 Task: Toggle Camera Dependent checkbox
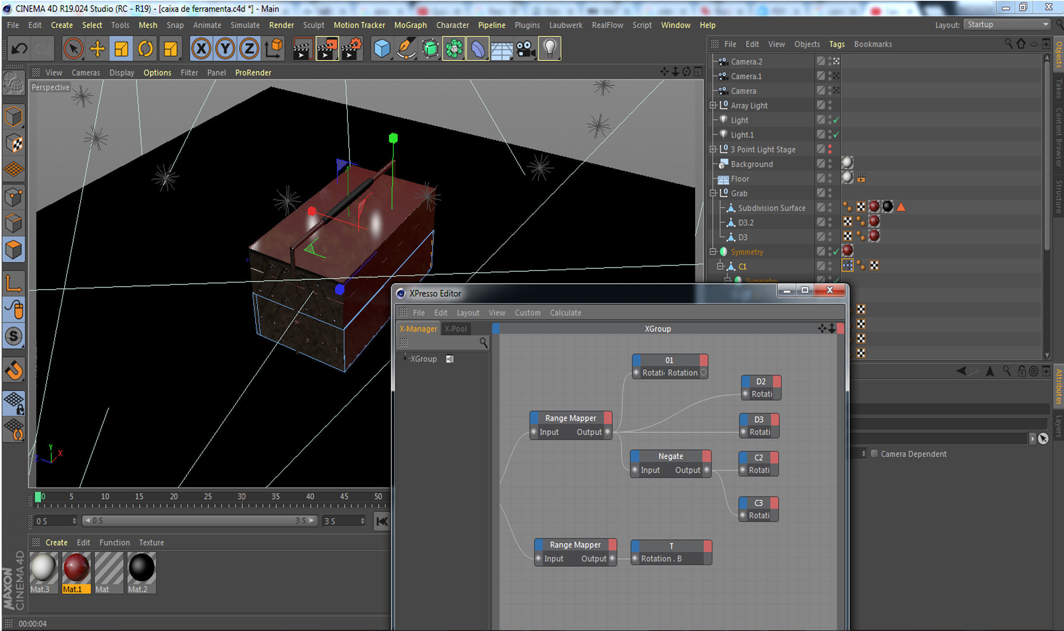tap(874, 454)
